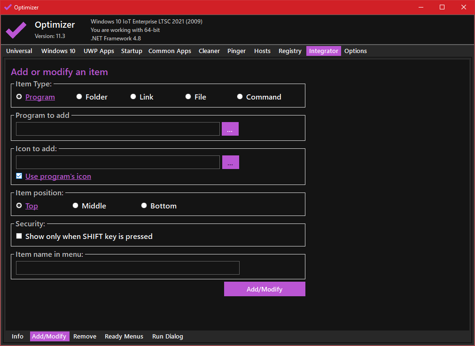Uncheck Use program's icon checkbox
The height and width of the screenshot is (346, 475).
point(19,176)
